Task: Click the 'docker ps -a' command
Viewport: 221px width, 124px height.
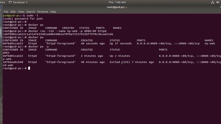Action: 38,46
